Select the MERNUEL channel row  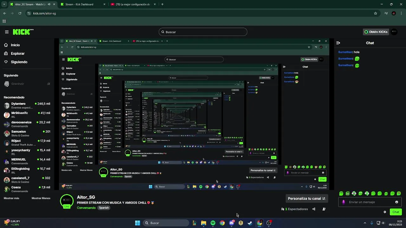[27, 161]
